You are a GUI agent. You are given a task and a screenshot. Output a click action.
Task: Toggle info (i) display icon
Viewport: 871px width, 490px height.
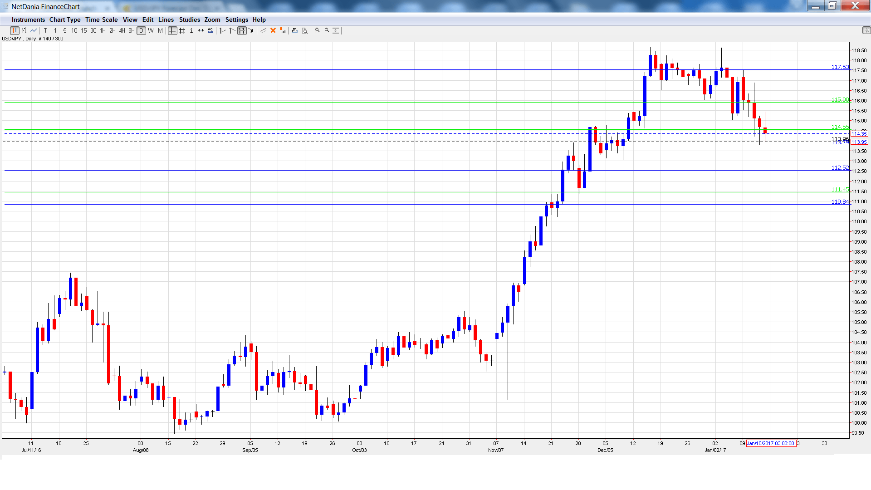(x=191, y=30)
